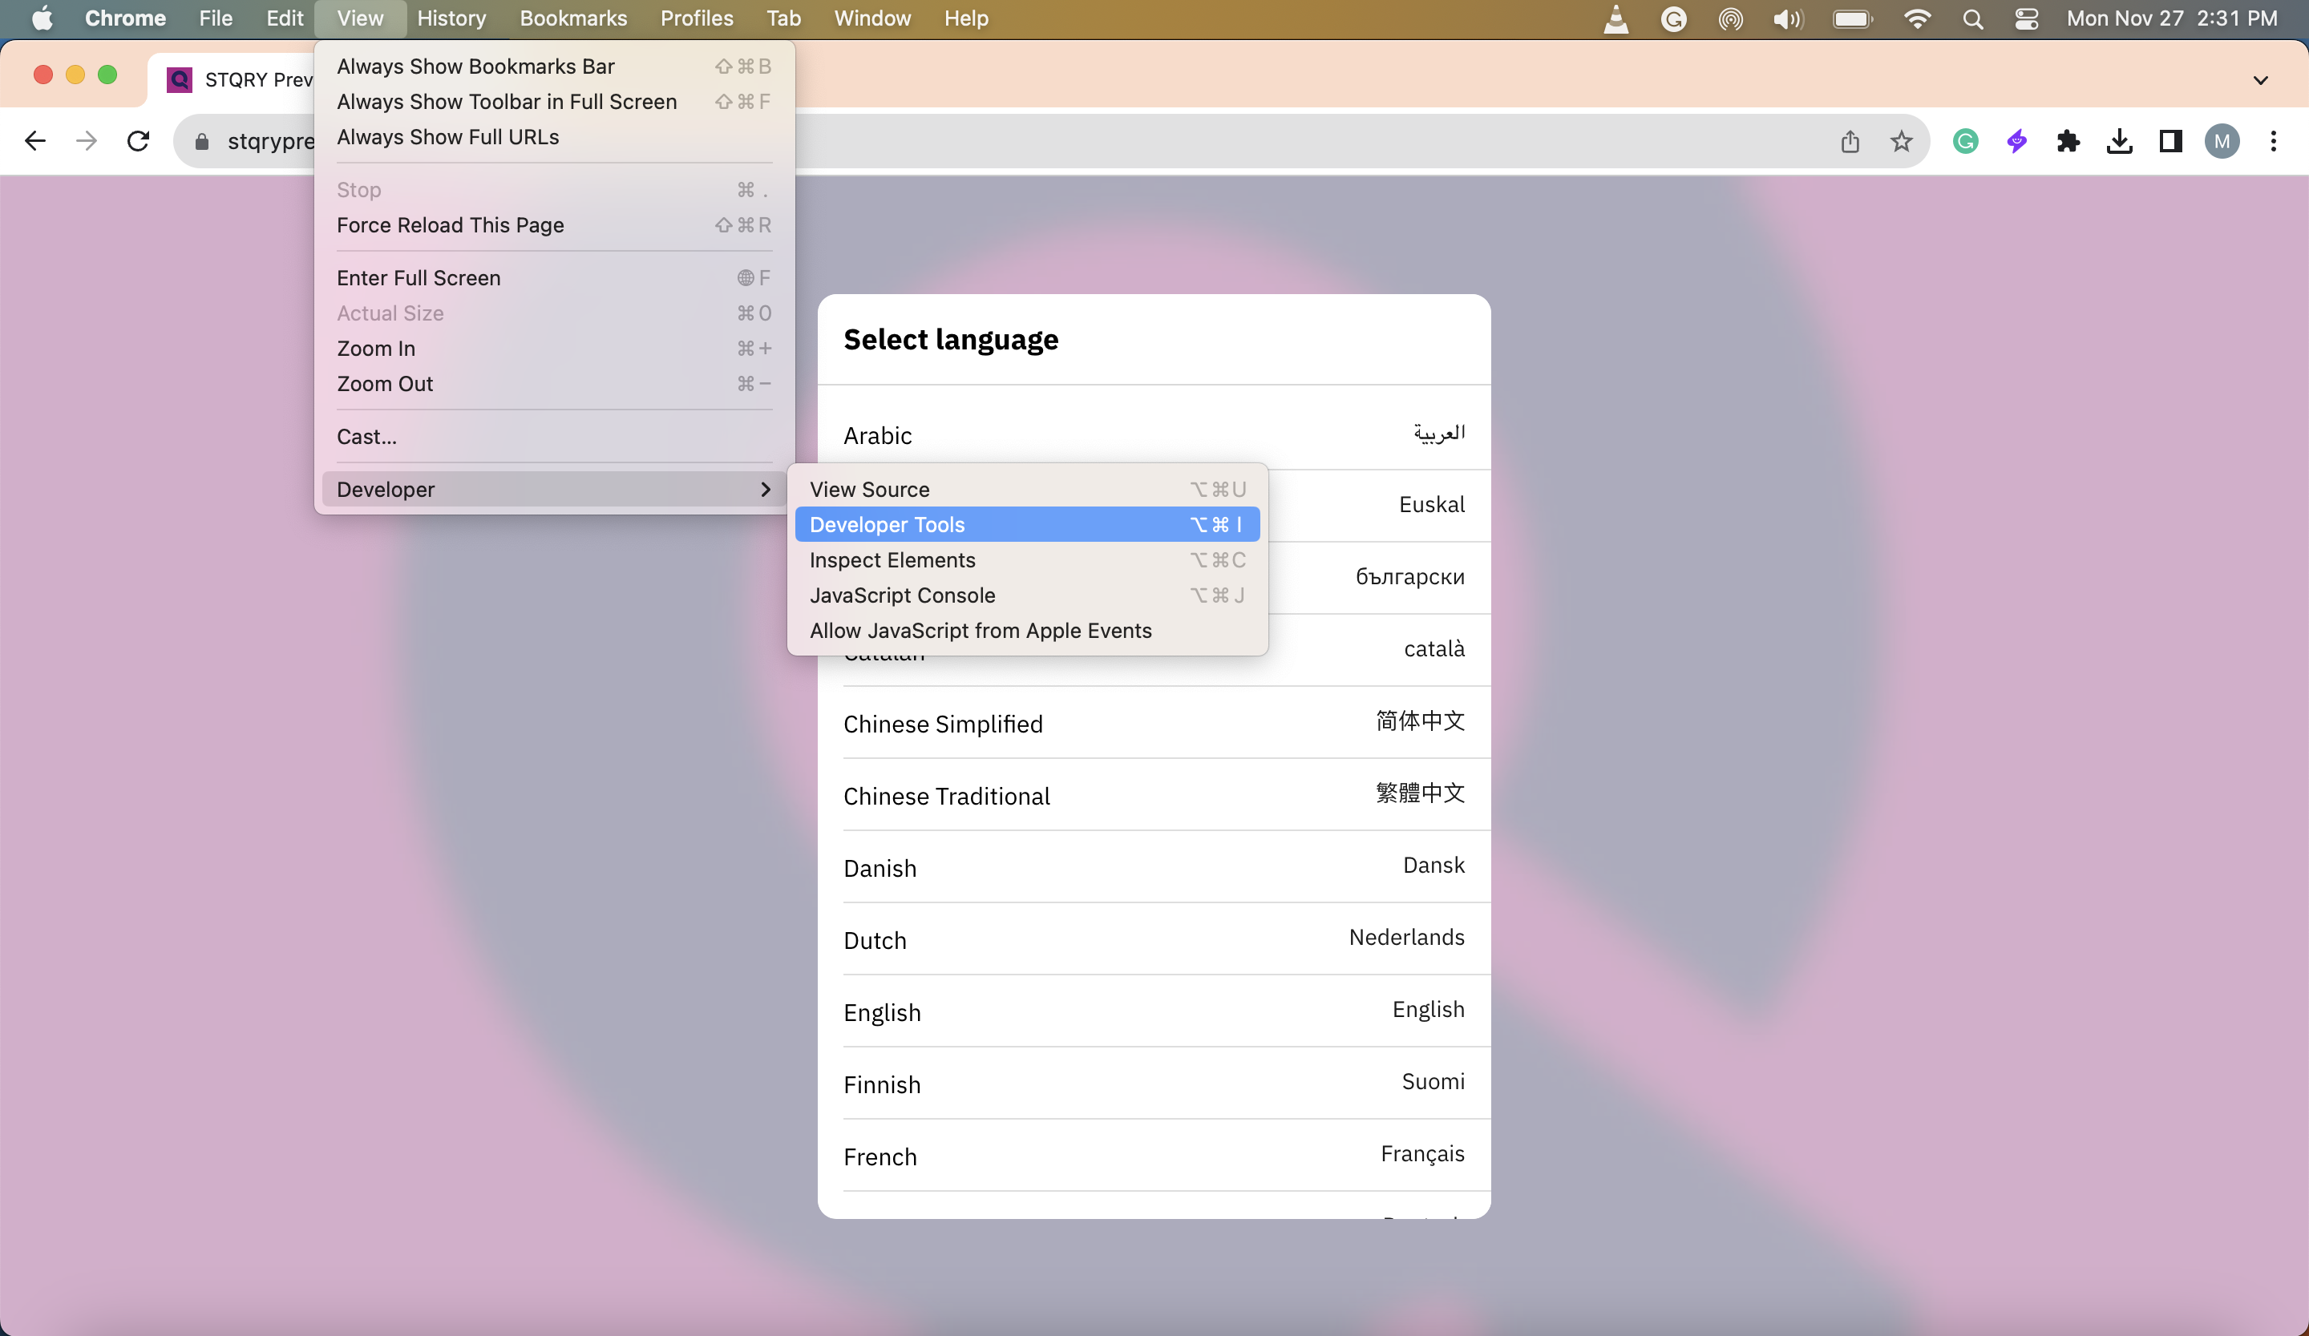Toggle Allow JavaScript from Apple Events
2309x1336 pixels.
[x=981, y=630]
